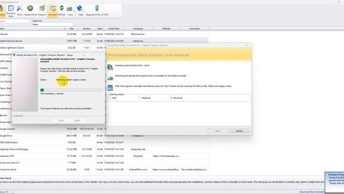Sort the list by Version column
The image size is (344, 194).
pyautogui.click(x=87, y=29)
